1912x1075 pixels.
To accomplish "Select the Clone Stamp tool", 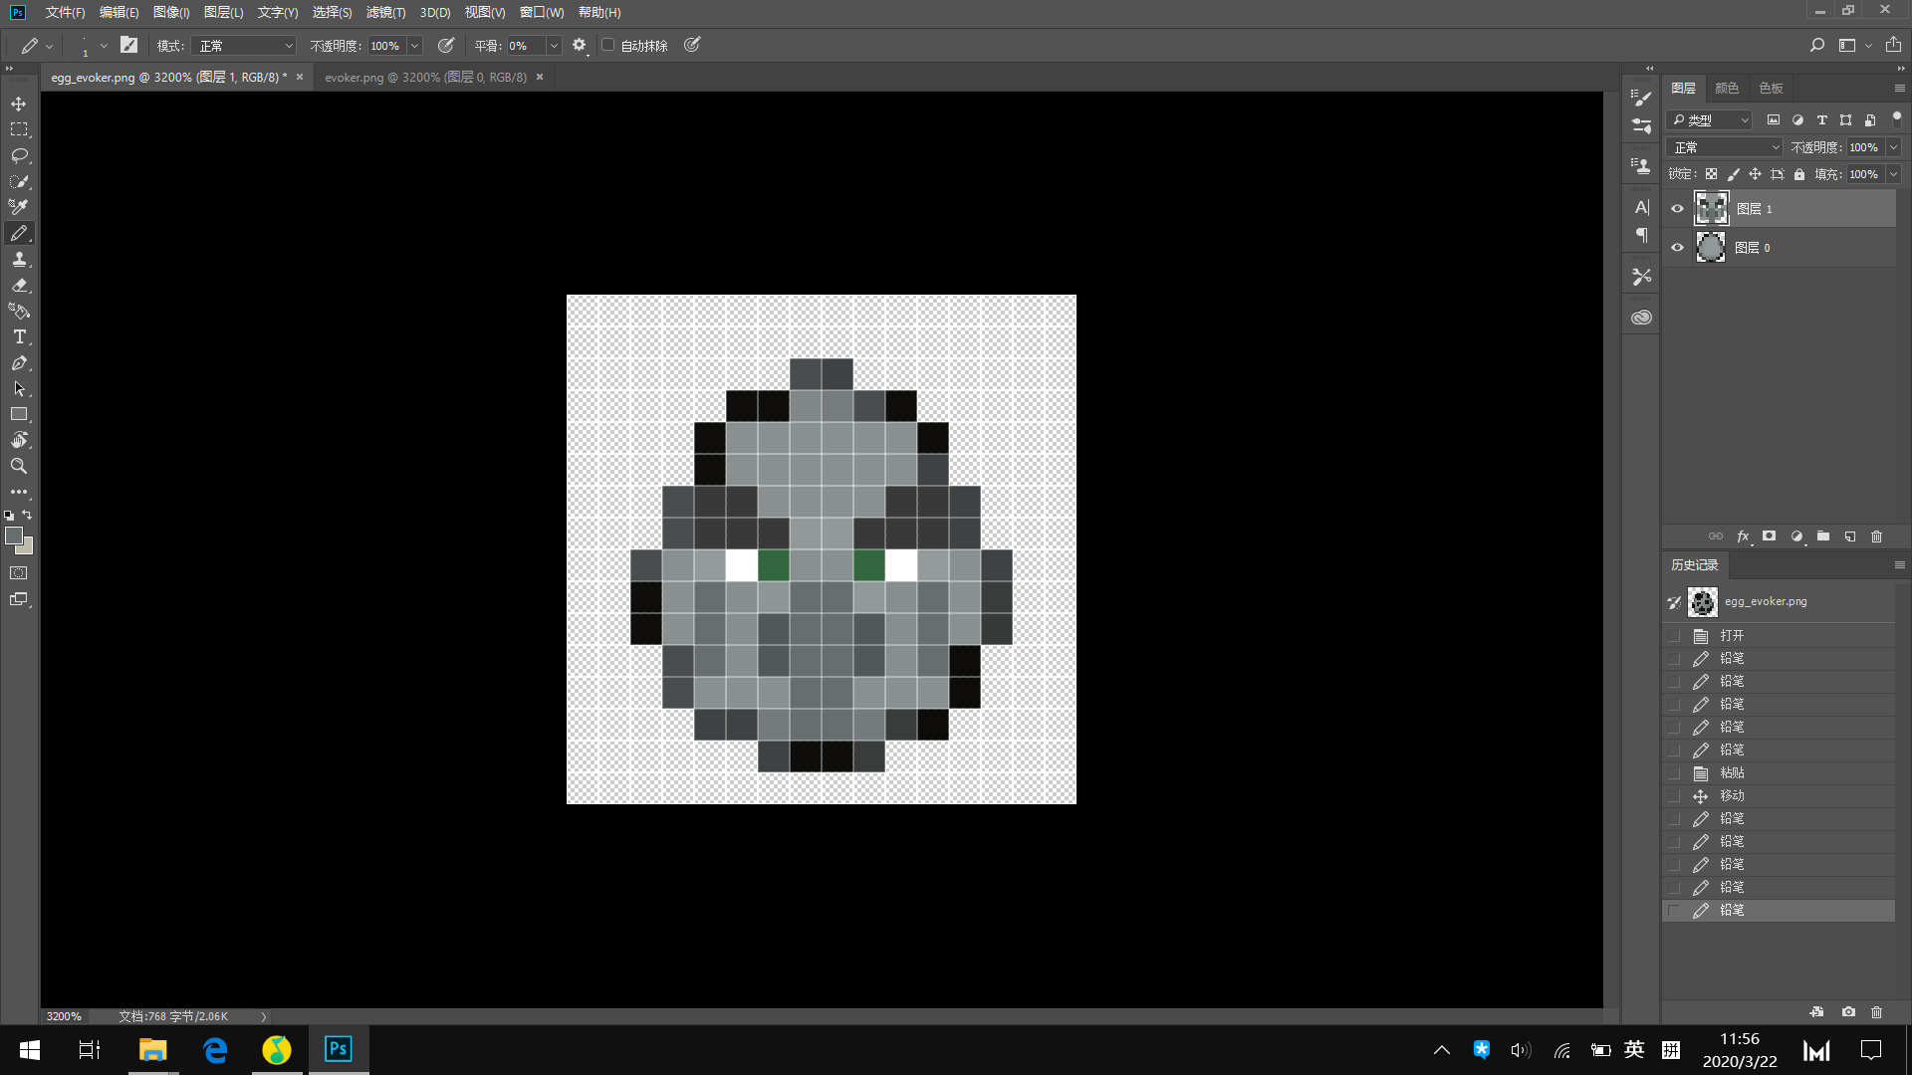I will click(x=19, y=259).
